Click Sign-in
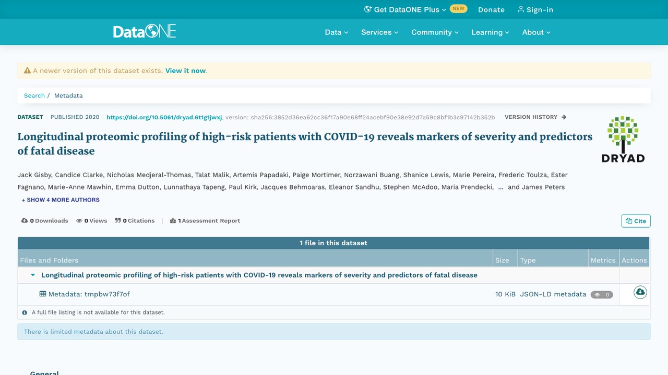668x375 pixels. click(x=535, y=9)
